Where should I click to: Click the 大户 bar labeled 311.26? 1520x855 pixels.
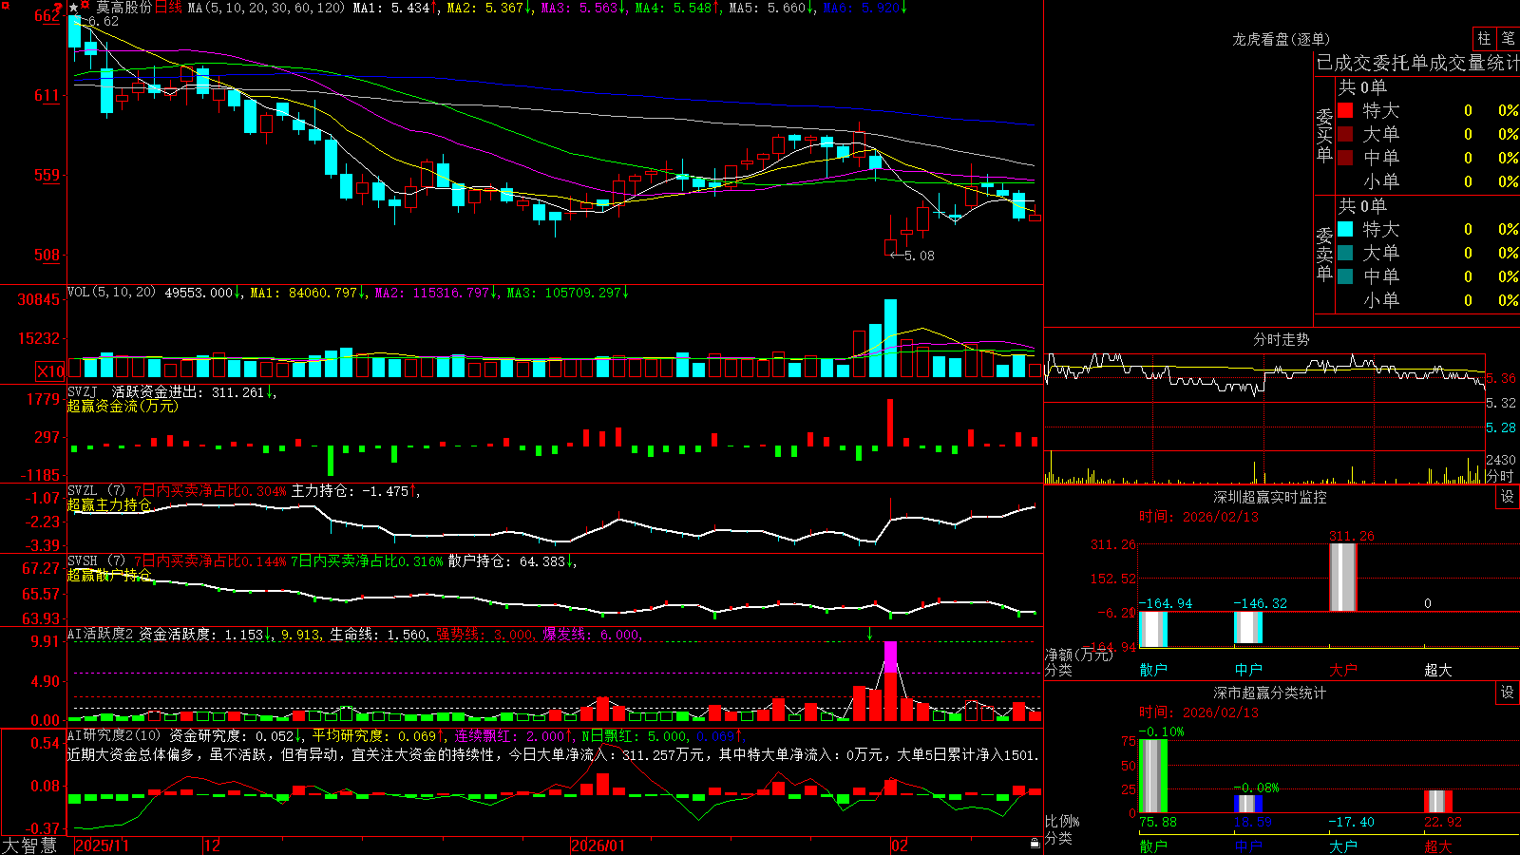(x=1343, y=577)
